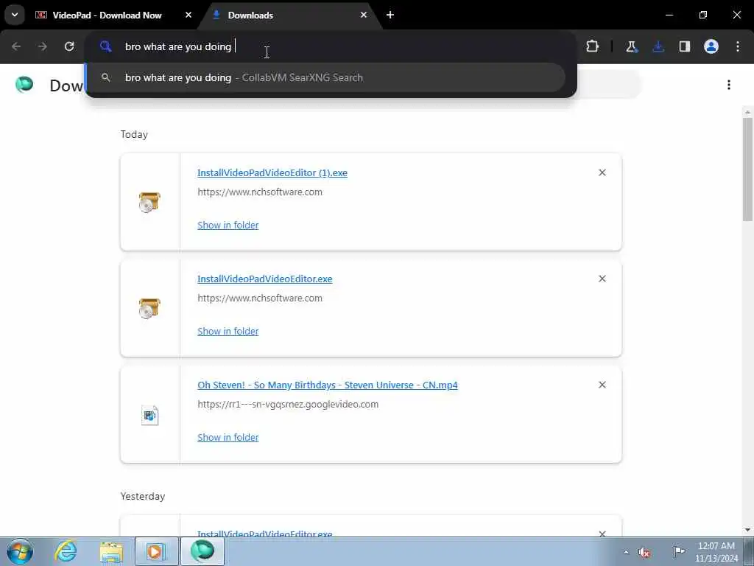
Task: Open the Labs flask icon
Action: (x=631, y=46)
